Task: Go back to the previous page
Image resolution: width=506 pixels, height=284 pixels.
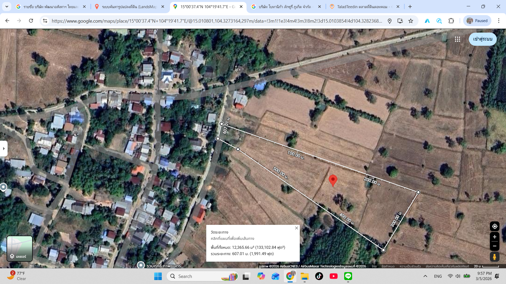Action: click(x=7, y=21)
